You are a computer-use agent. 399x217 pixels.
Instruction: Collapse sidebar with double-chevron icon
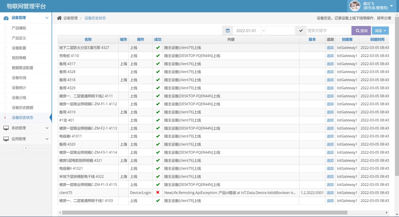point(26,148)
